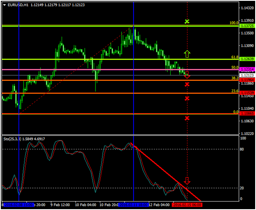
Task: Click the green X mark above the 100.0 level
Action: tap(187, 21)
